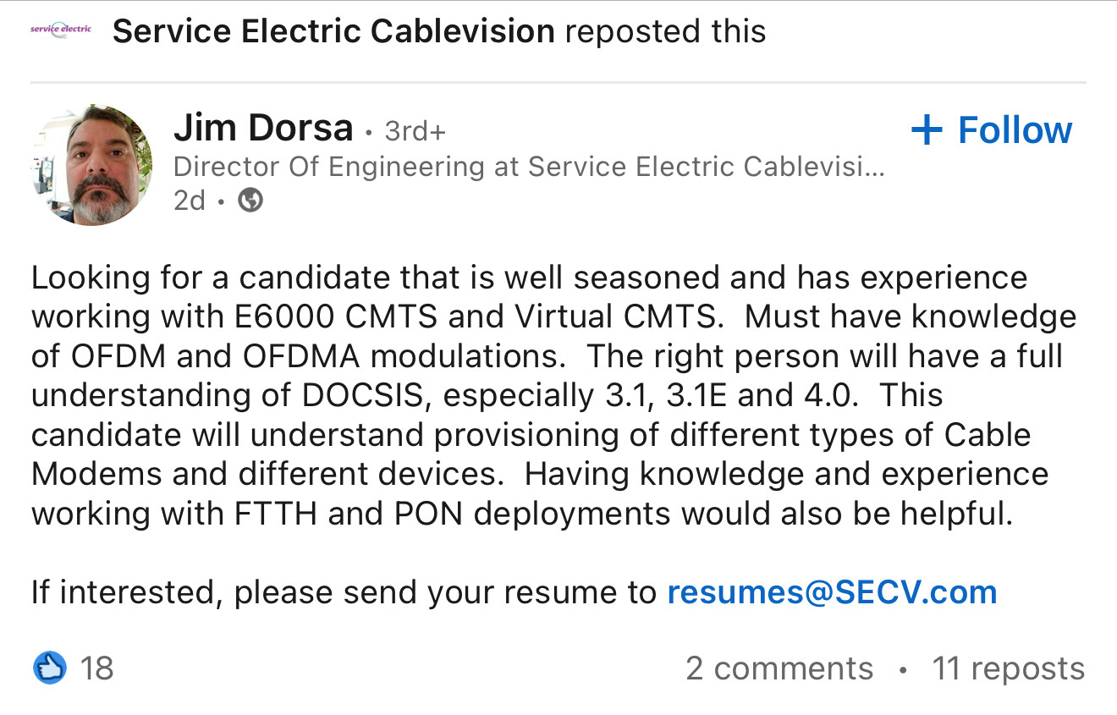
Task: Click the 'DOCSIS, especially 3.1' text line
Action: pyautogui.click(x=487, y=395)
